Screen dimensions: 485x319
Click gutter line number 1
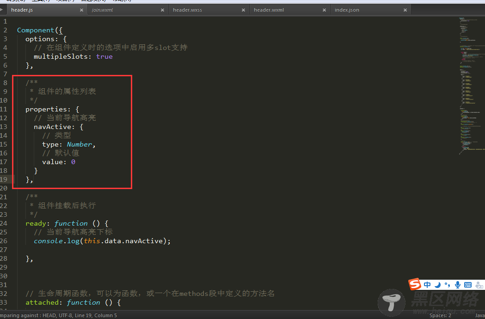5,21
